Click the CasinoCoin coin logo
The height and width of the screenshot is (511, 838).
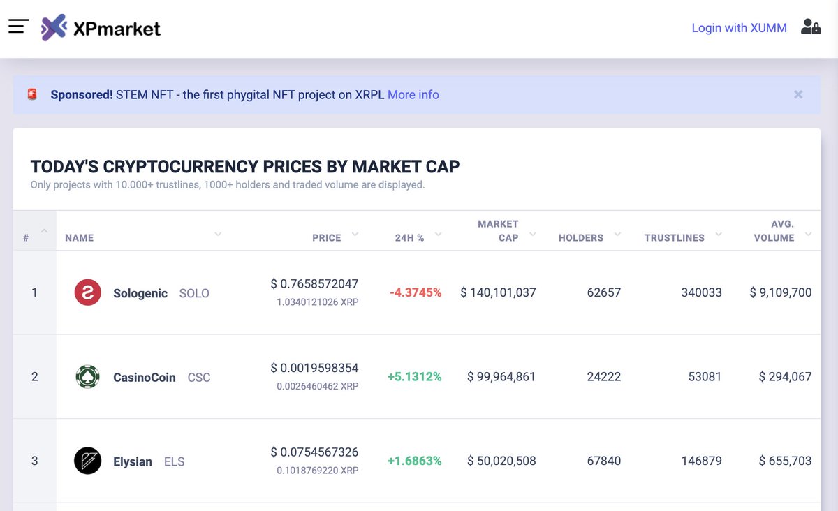[x=88, y=377]
